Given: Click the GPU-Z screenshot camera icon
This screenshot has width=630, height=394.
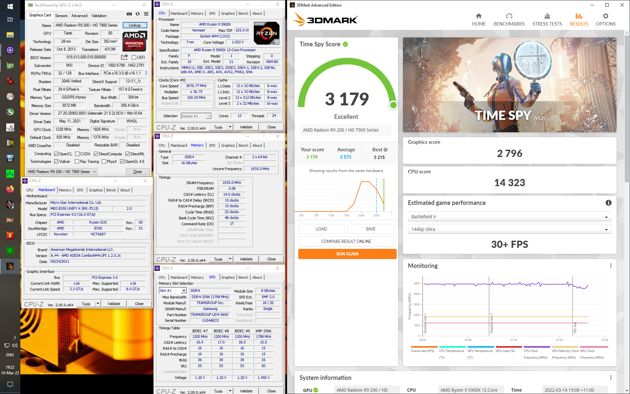Looking at the screenshot, I should (x=129, y=14).
